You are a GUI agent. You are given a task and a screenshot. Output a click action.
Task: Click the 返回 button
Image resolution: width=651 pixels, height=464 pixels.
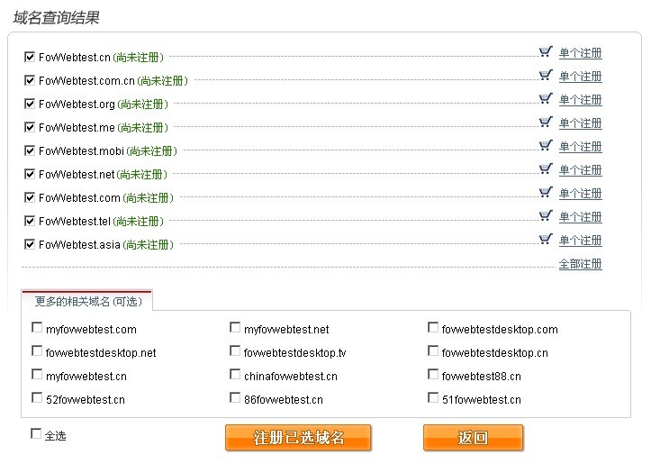click(x=473, y=437)
